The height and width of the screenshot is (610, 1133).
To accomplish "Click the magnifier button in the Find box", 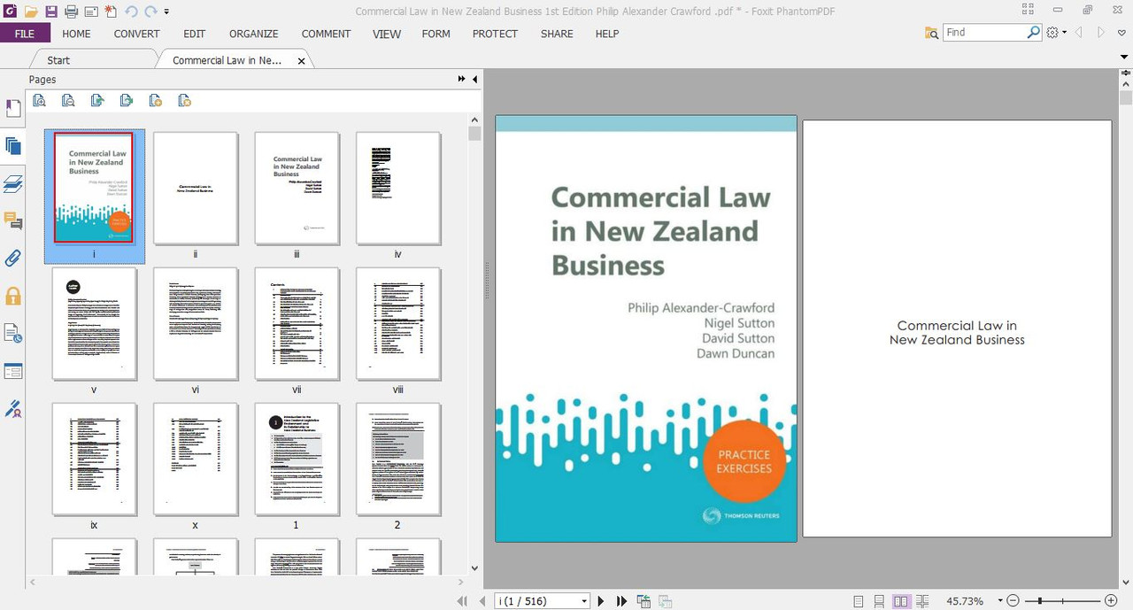I will click(1034, 32).
